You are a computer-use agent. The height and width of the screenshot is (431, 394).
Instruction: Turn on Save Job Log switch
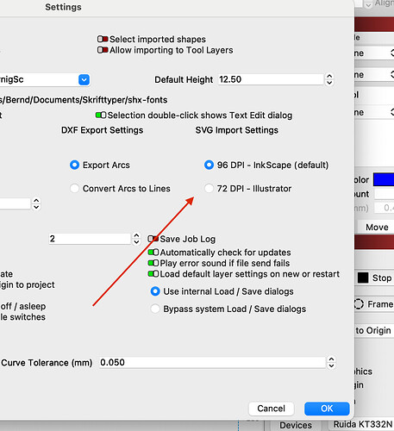point(153,239)
